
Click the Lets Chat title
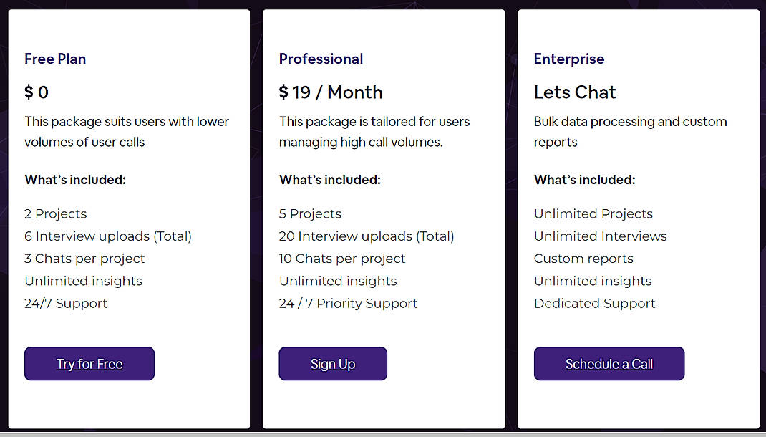coord(575,92)
